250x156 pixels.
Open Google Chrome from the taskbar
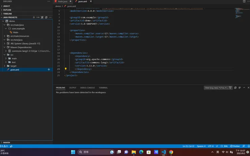[x=171, y=152]
